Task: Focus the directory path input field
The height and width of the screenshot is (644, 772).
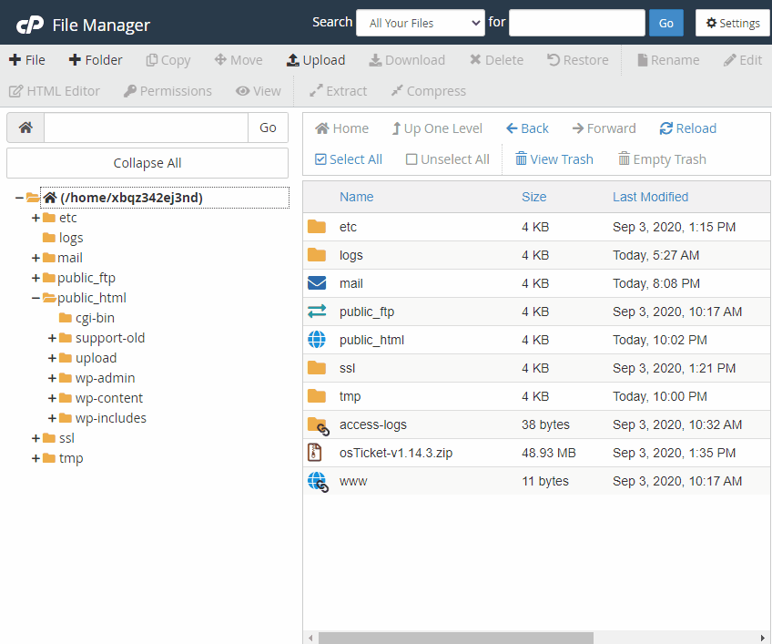Action: 146,128
